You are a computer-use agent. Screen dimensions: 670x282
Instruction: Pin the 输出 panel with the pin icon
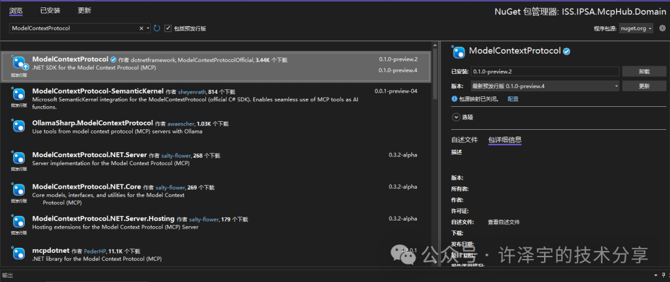(663, 275)
